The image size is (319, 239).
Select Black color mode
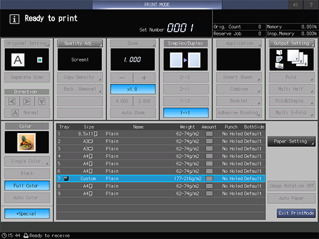click(x=27, y=174)
